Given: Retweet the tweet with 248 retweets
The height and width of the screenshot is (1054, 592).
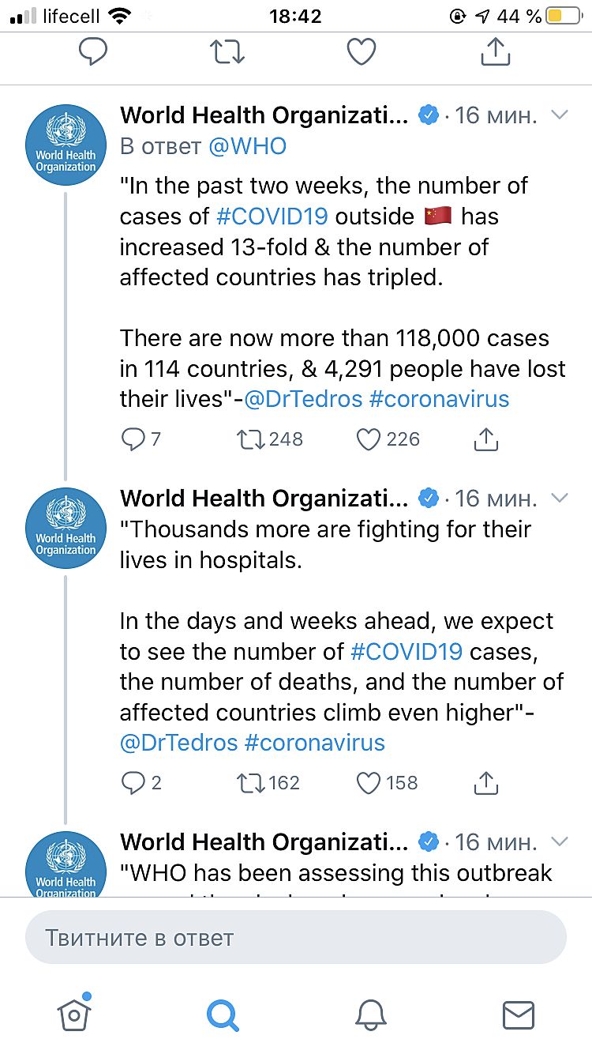Looking at the screenshot, I should click(x=249, y=439).
